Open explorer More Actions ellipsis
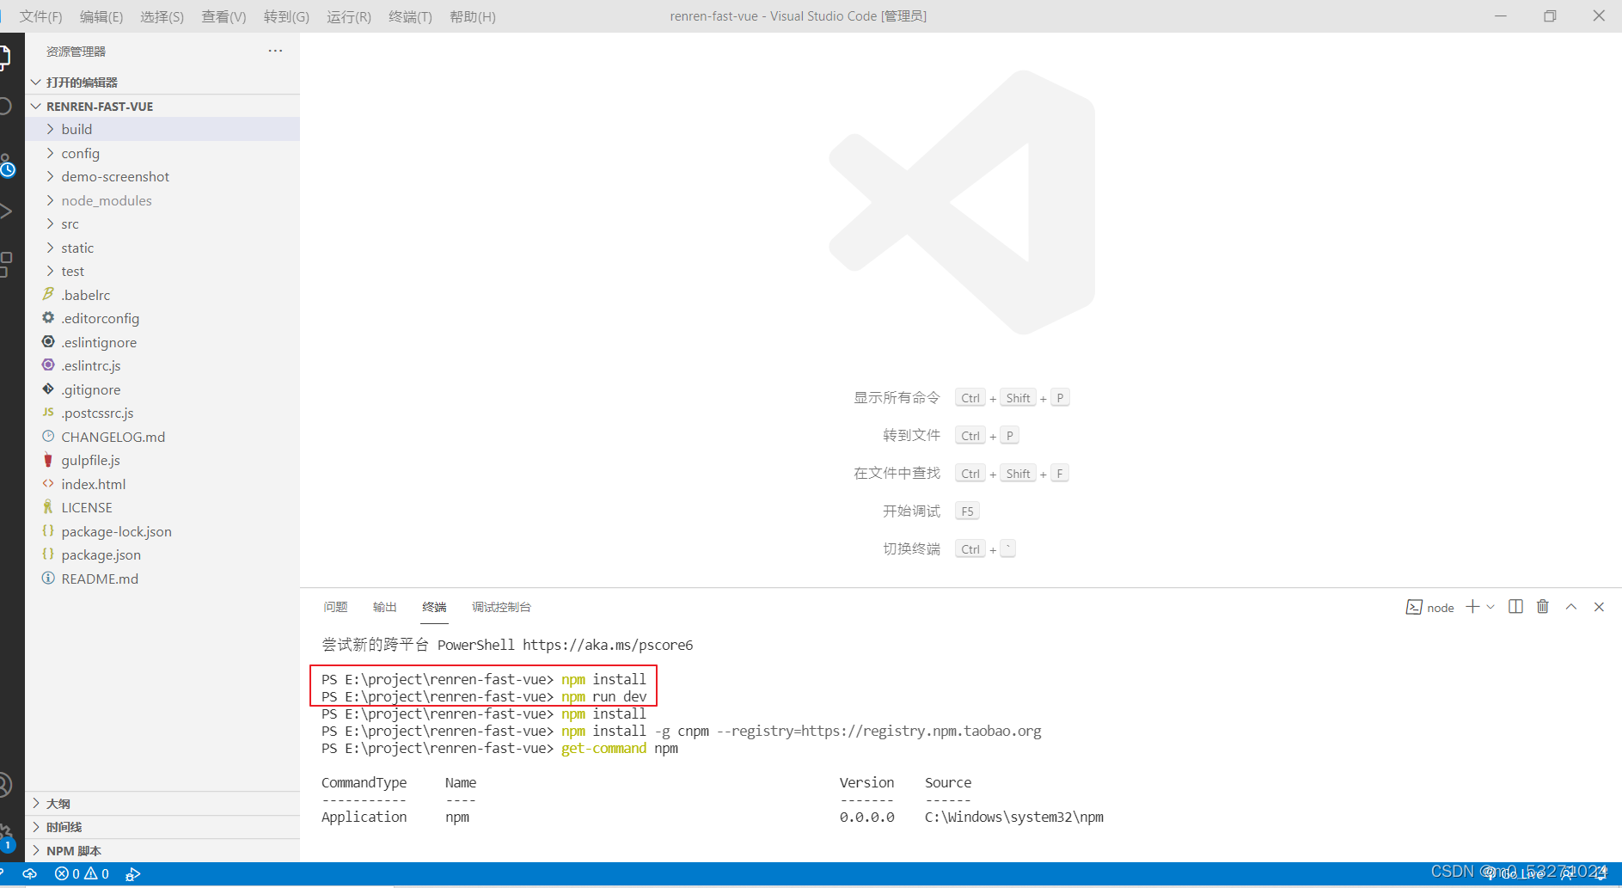Screen dimensions: 1622x888 pyautogui.click(x=275, y=51)
